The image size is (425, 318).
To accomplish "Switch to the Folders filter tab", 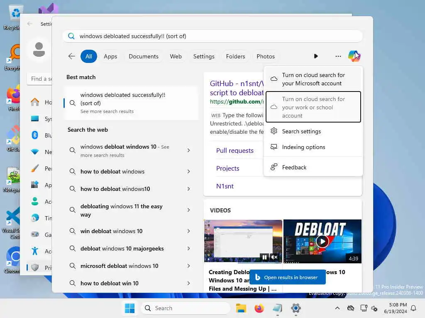I will [x=235, y=56].
